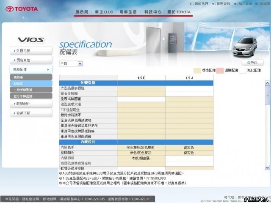Click the 米色雙彩/灰色雙彩 cell

click(x=141, y=148)
